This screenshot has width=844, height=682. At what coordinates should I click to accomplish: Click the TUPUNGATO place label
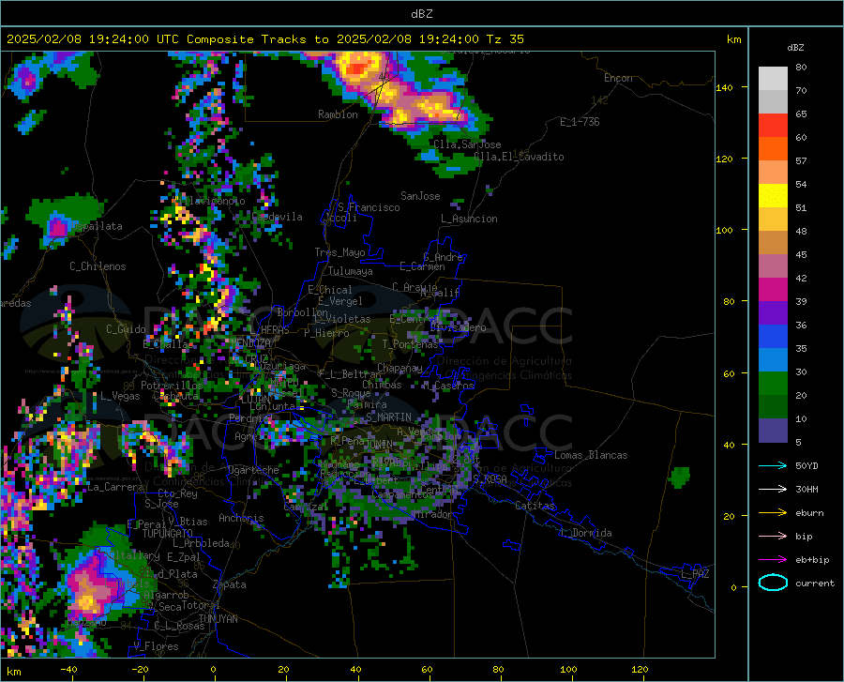pyautogui.click(x=168, y=534)
